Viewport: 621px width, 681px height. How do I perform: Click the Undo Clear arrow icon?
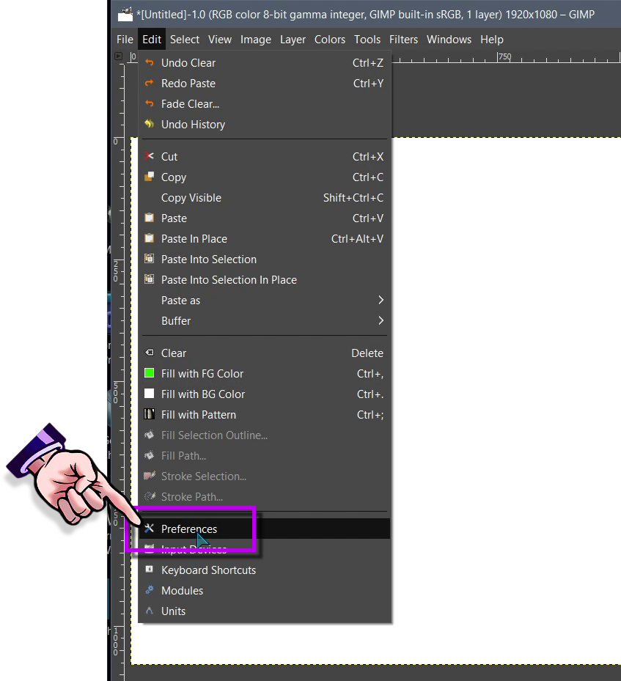tap(149, 62)
